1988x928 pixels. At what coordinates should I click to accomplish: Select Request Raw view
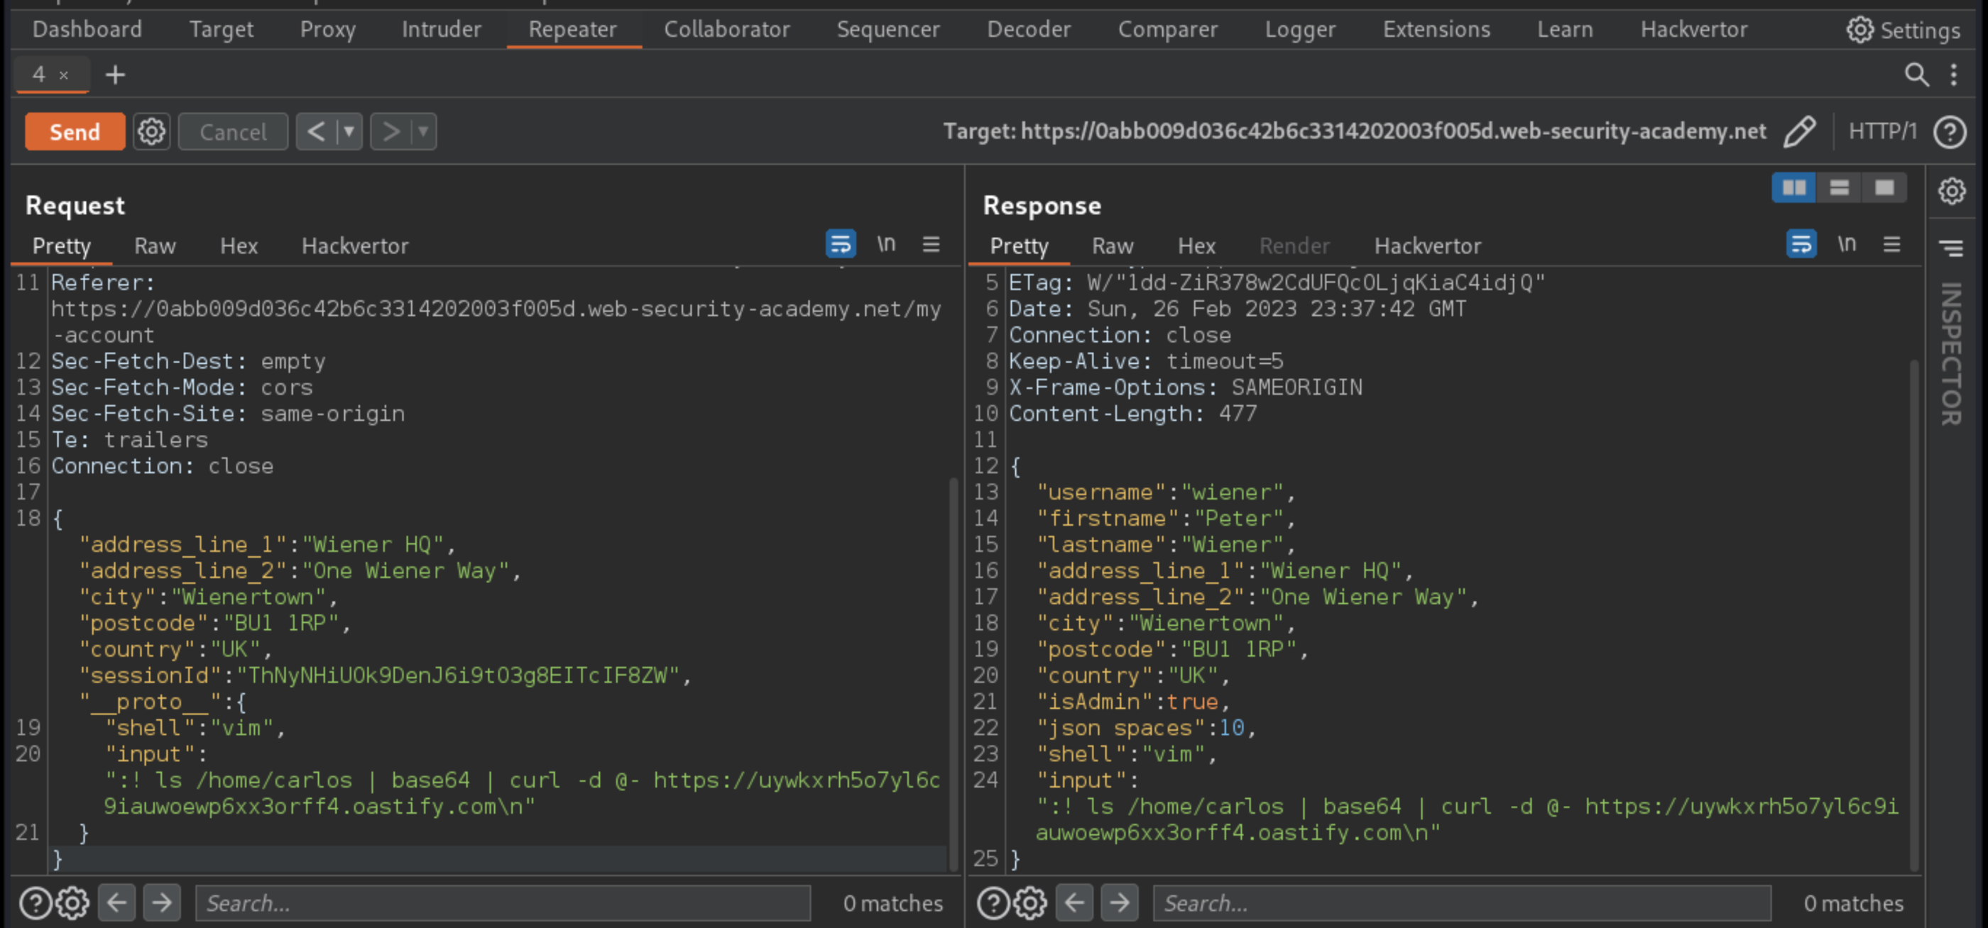click(155, 246)
